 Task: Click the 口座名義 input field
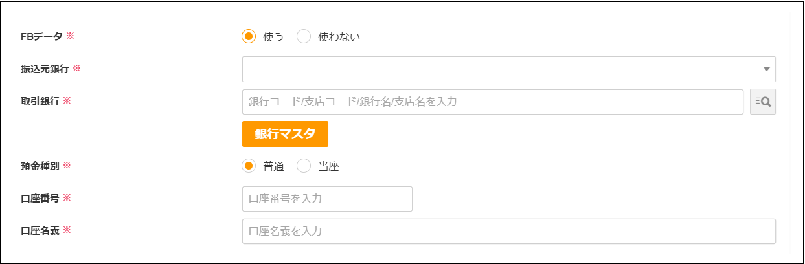click(x=508, y=231)
